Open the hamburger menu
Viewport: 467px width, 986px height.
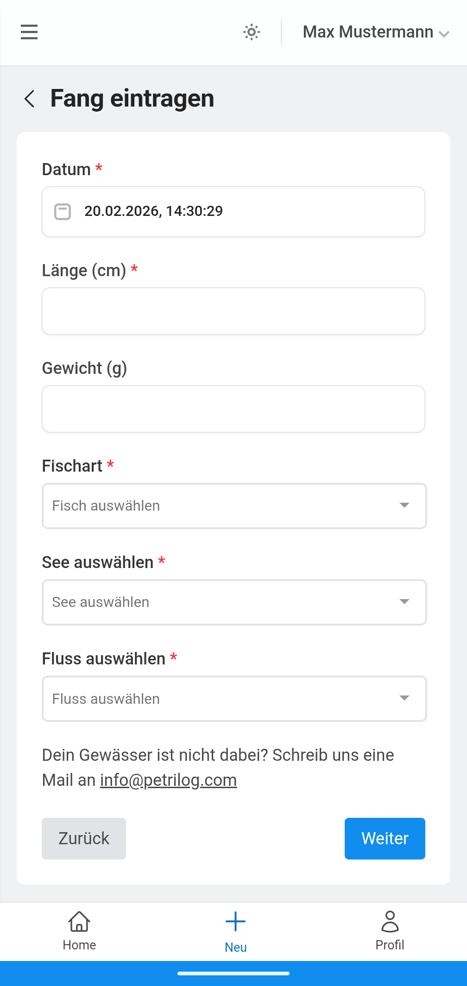click(29, 32)
